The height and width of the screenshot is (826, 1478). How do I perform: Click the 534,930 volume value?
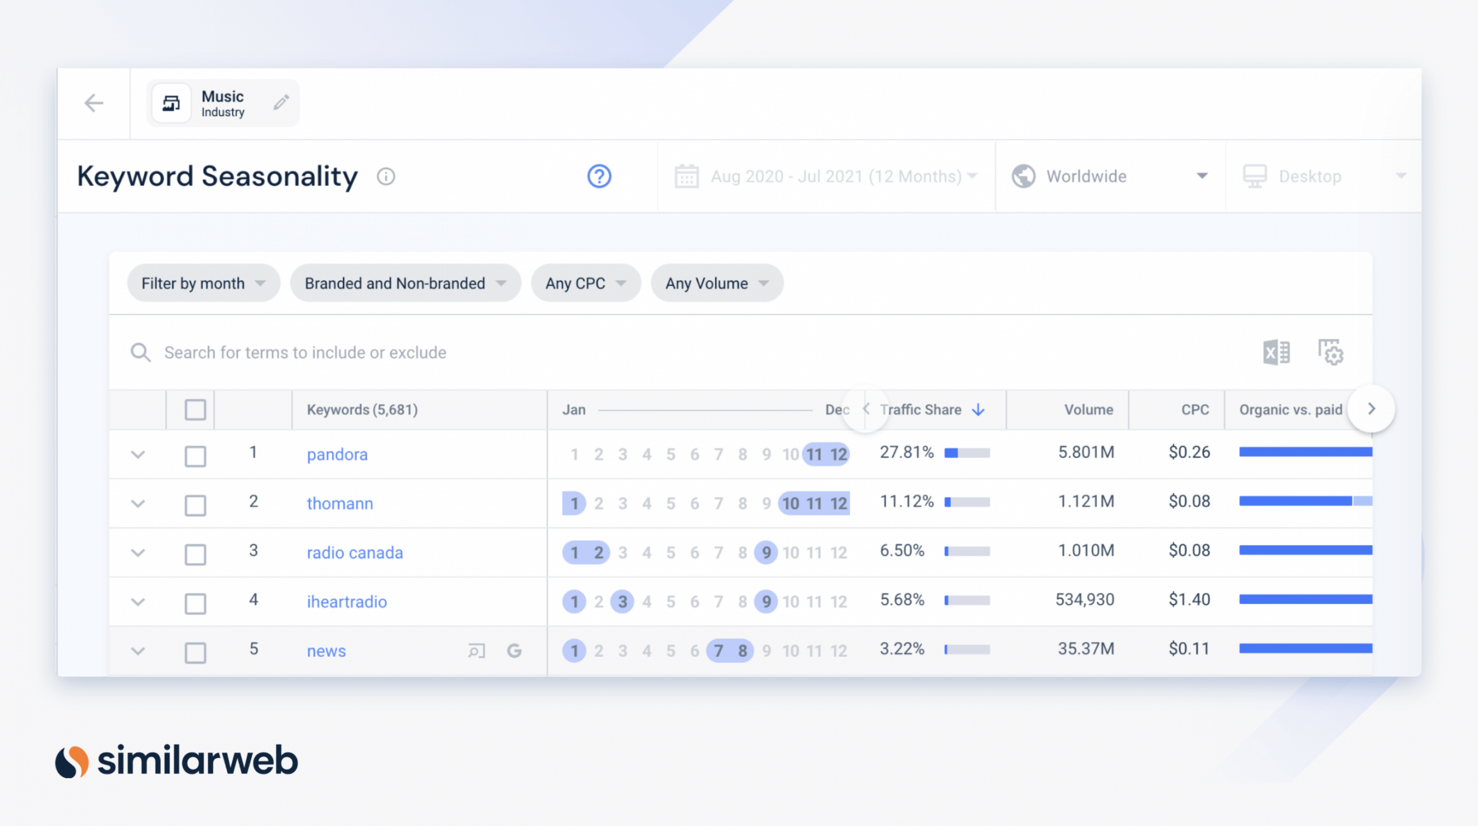1085,600
